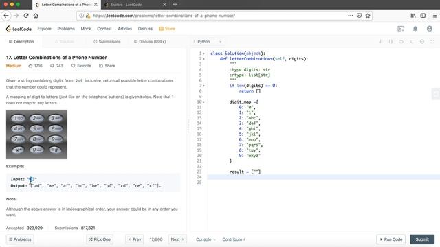This screenshot has height=247, width=440.
Task: Click Pick One random problem
Action: 100,239
